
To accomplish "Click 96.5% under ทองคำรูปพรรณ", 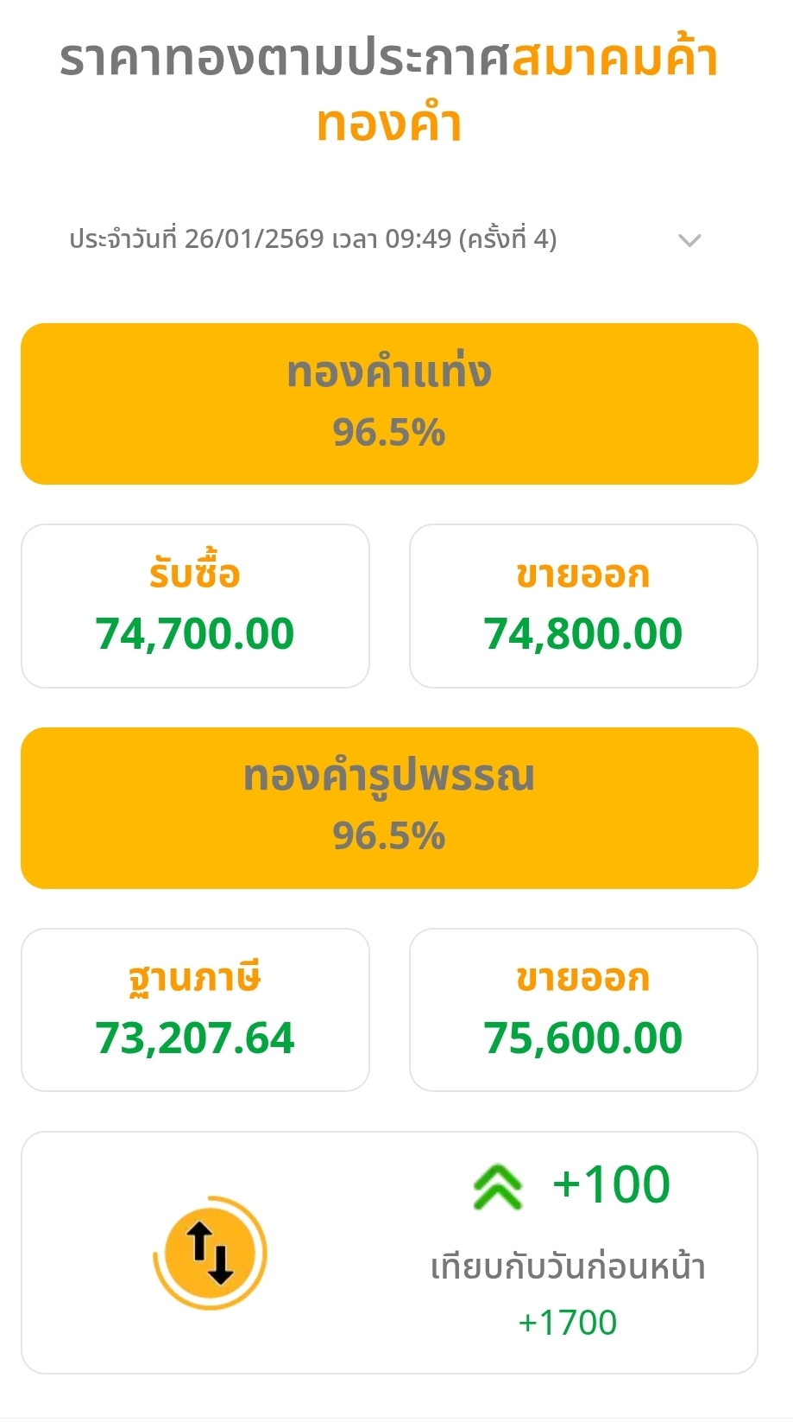I will 389,836.
